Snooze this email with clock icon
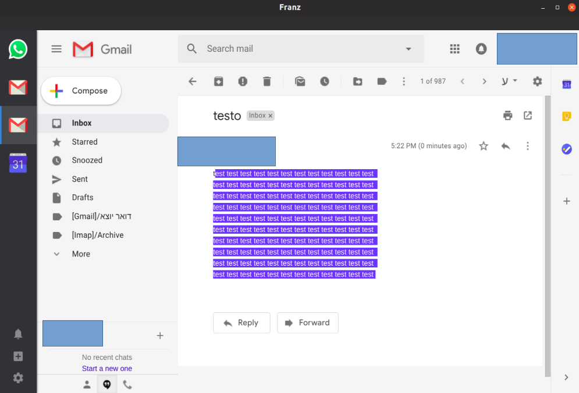The height and width of the screenshot is (393, 579). tap(325, 81)
